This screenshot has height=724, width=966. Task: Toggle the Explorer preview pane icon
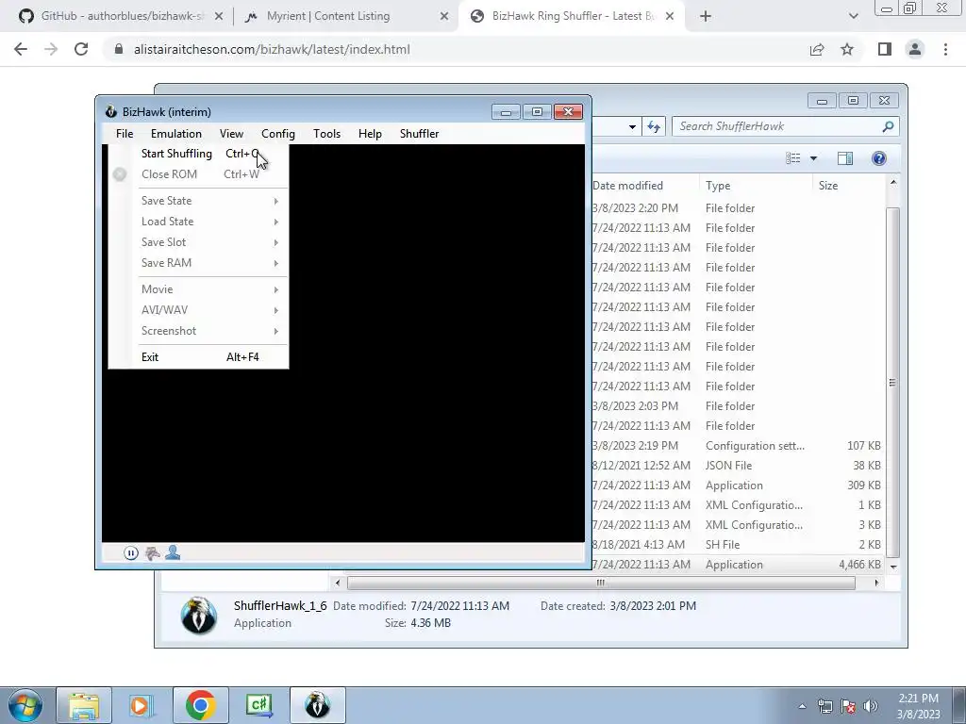coord(845,158)
